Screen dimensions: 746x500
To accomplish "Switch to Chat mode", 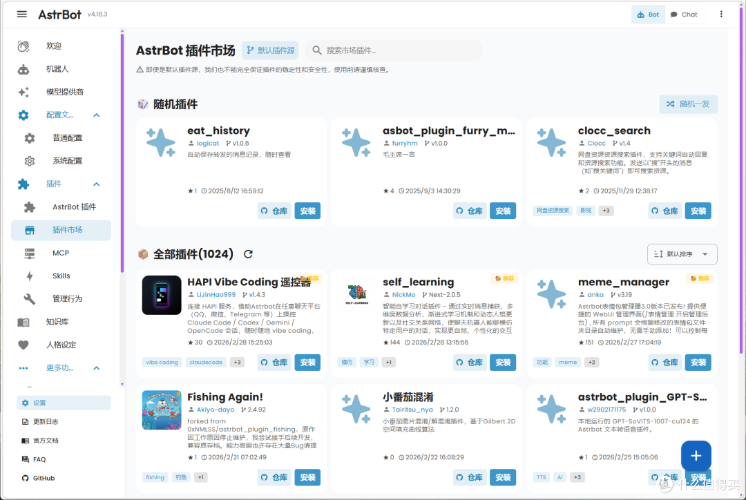I will click(684, 15).
